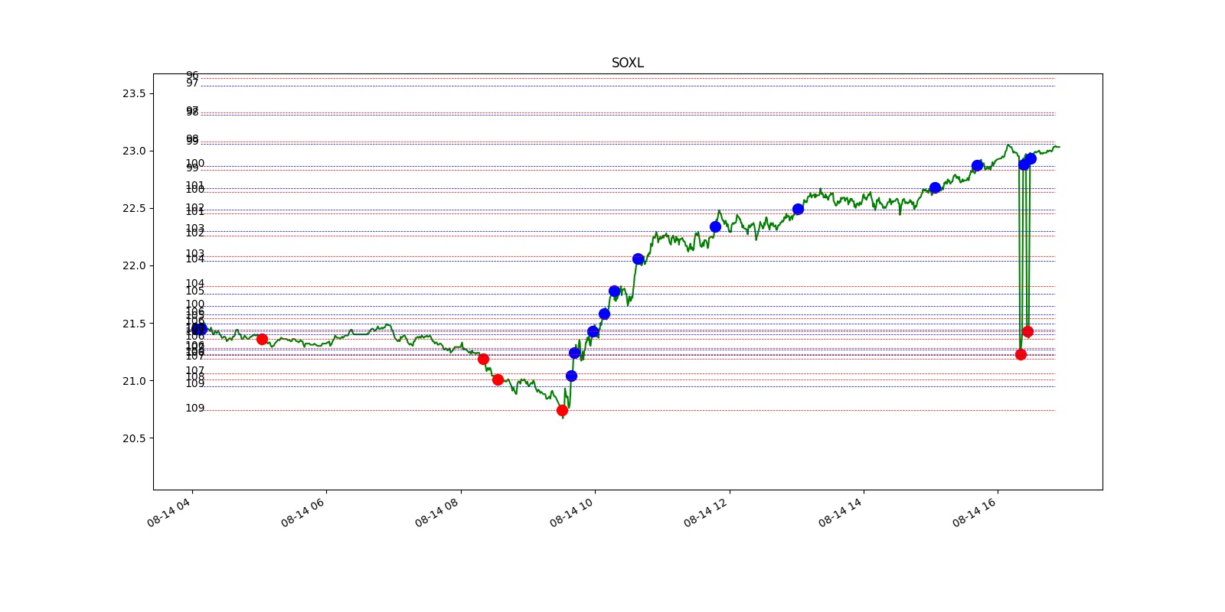Click the lowest red marker at the price bottom

click(x=562, y=410)
